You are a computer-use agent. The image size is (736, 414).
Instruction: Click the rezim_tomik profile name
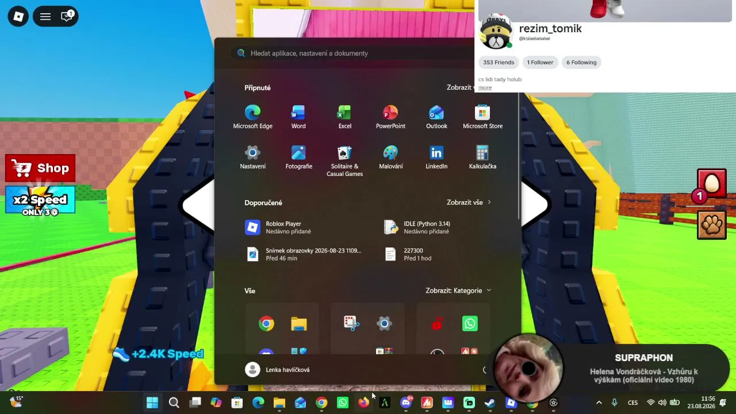click(550, 28)
